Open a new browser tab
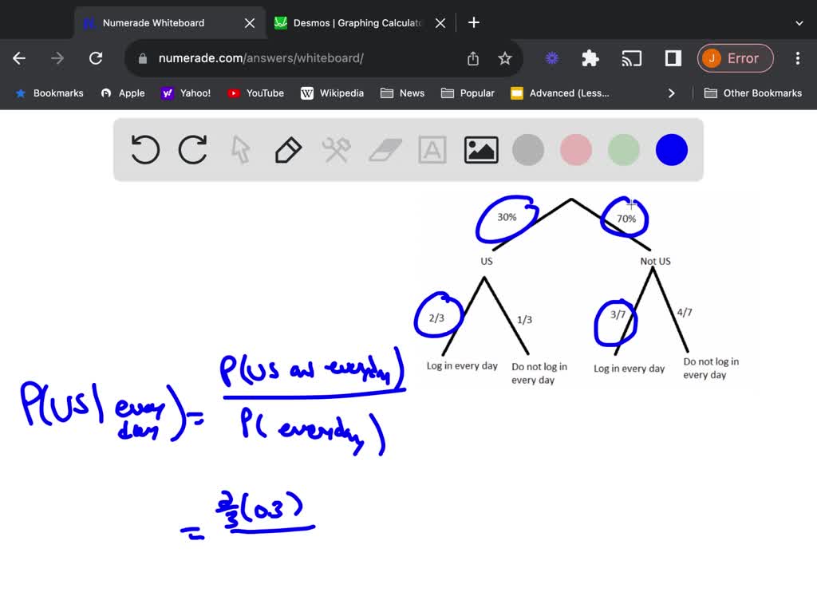The width and height of the screenshot is (817, 592). click(473, 22)
